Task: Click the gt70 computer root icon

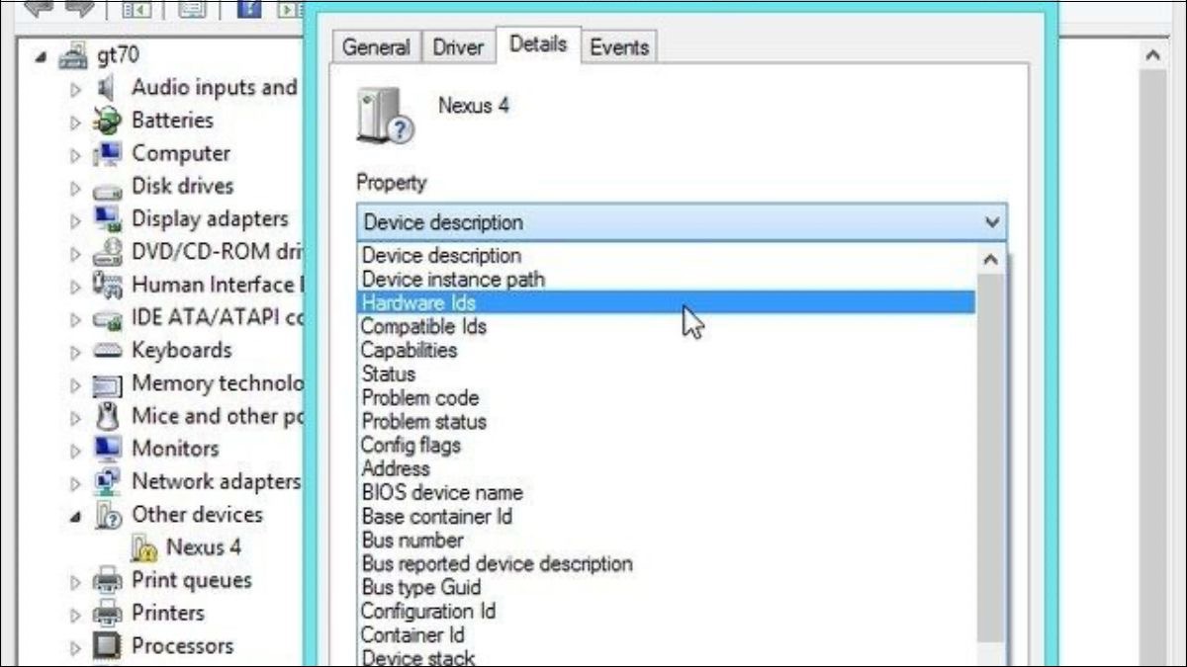Action: point(74,55)
